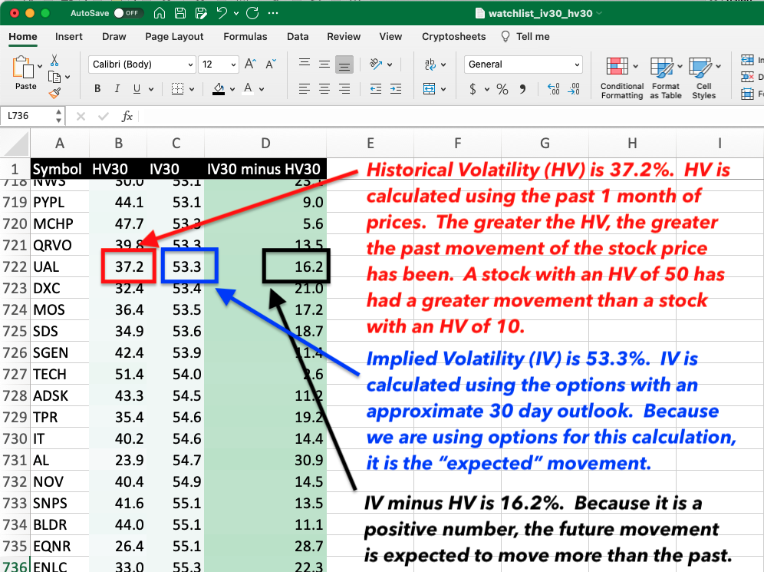764x572 pixels.
Task: Click the Conditional Formatting button
Action: 621,78
